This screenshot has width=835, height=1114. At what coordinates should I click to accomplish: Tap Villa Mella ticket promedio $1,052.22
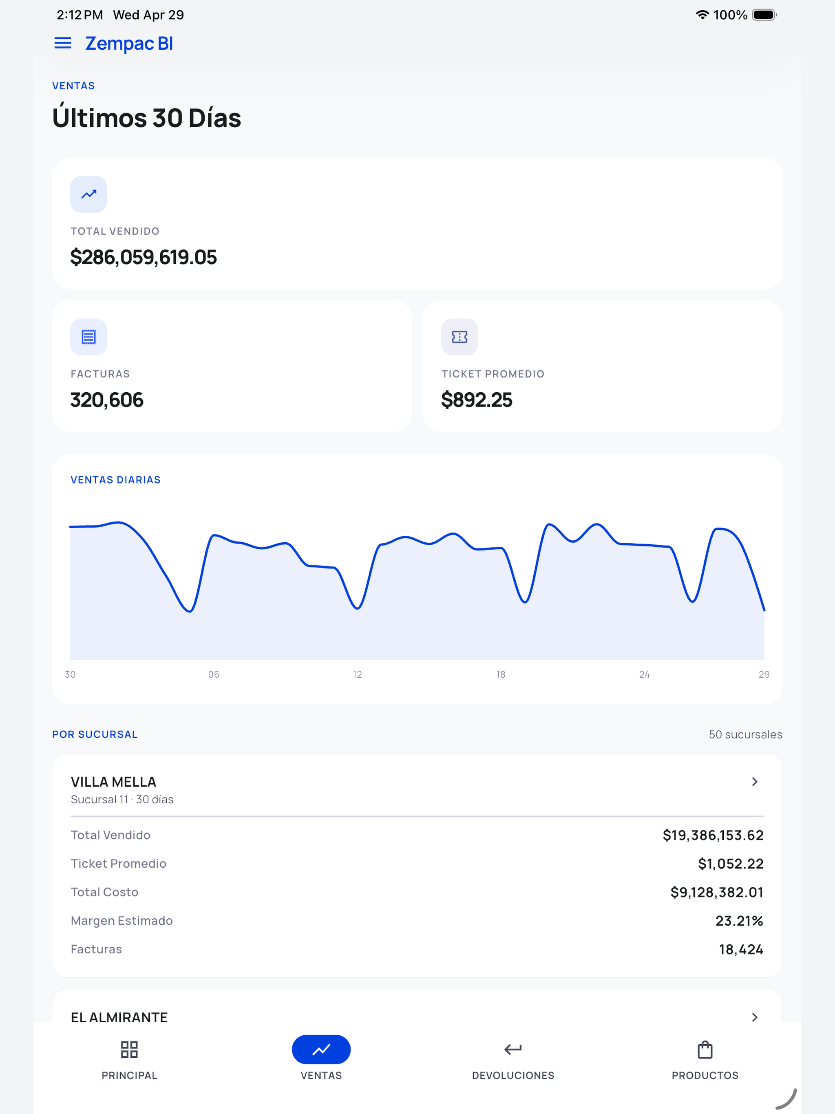click(731, 864)
